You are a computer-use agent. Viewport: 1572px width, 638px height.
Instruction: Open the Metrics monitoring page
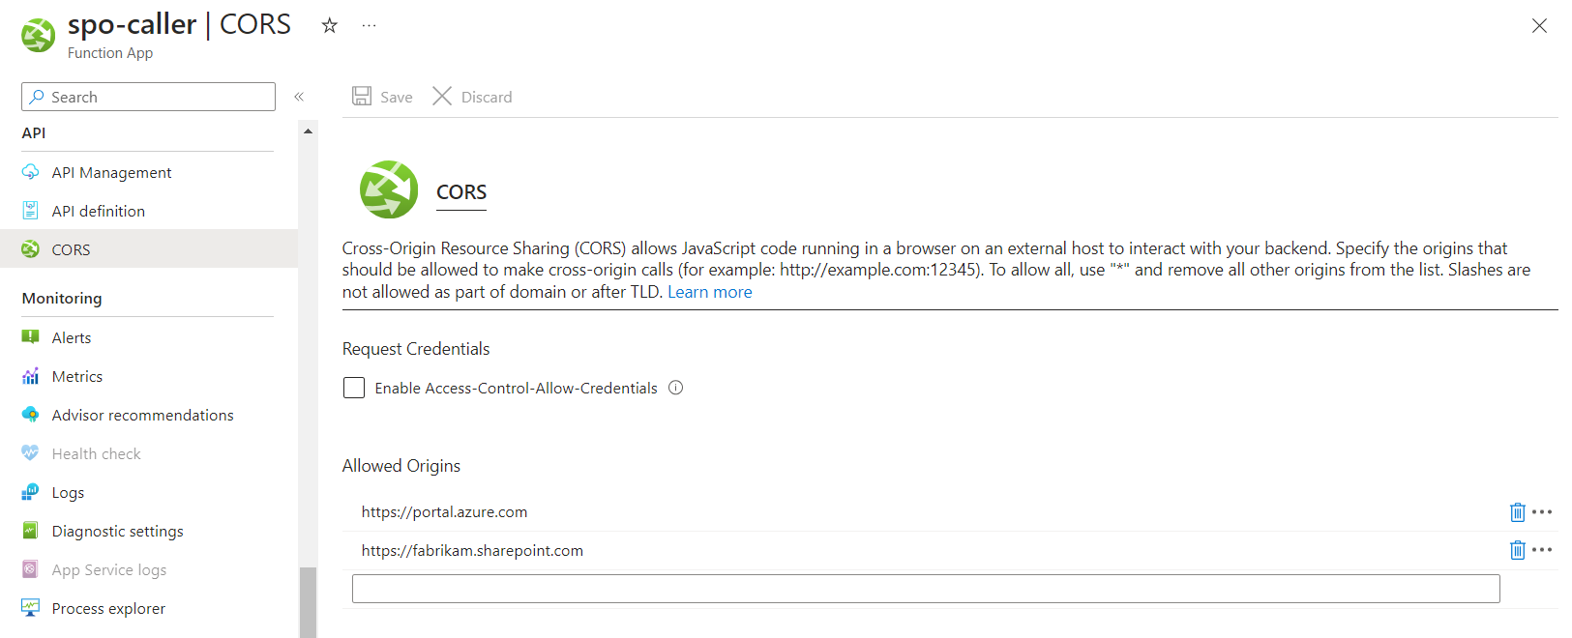pyautogui.click(x=77, y=376)
